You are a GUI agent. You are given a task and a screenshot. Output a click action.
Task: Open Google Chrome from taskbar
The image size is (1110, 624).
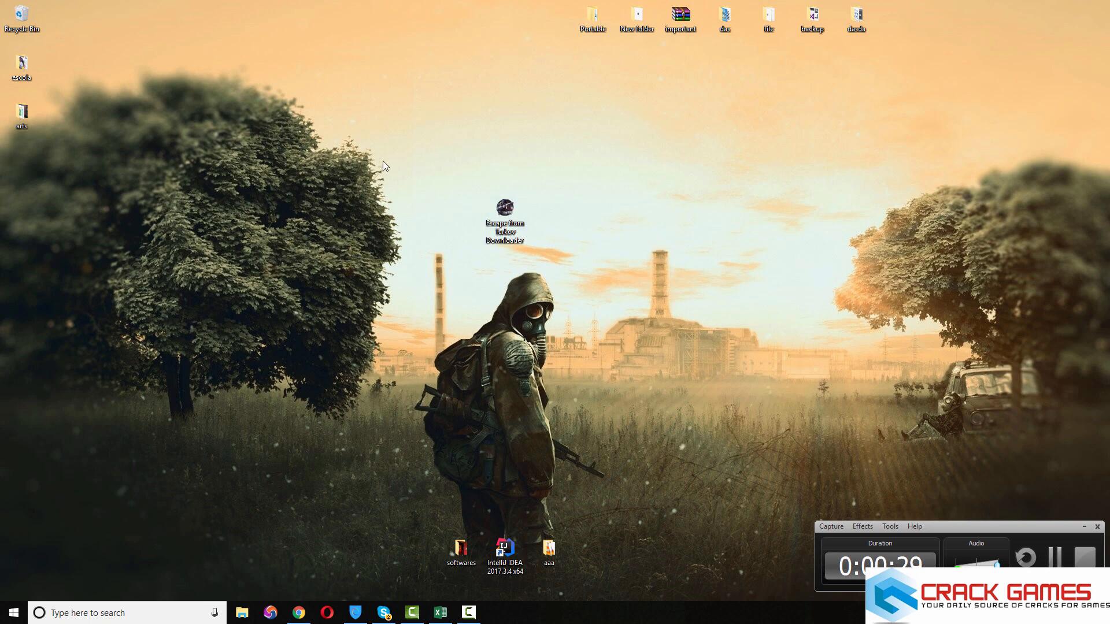point(298,612)
